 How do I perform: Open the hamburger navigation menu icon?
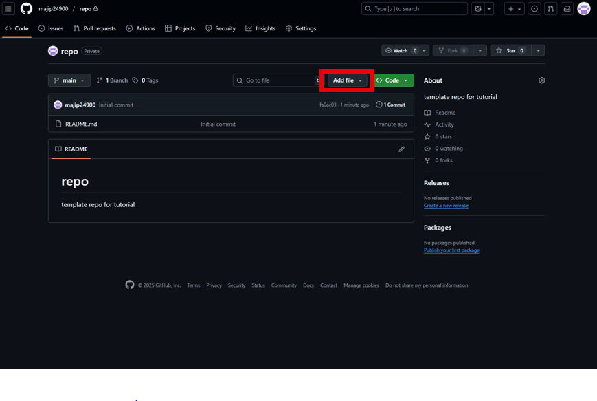coord(8,8)
